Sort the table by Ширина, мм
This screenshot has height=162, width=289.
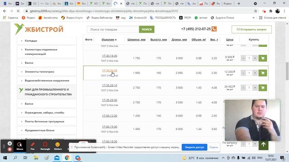pos(136,40)
